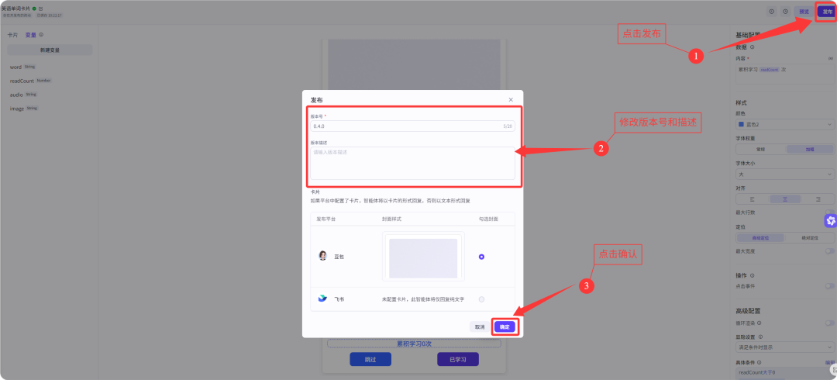Click the blue color swatch in 颜色
Viewport: 837px width, 380px height.
coord(741,124)
